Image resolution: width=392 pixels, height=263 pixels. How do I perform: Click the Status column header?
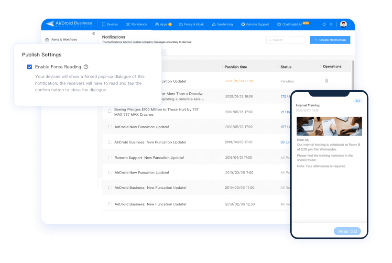tap(286, 67)
